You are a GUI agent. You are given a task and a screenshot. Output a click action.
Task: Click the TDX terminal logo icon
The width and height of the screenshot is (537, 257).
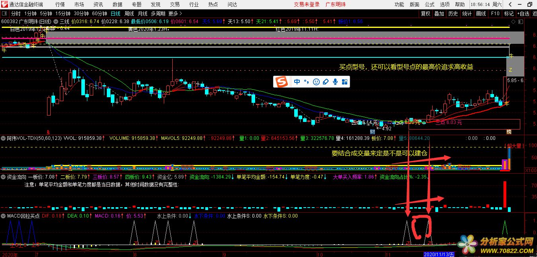pyautogui.click(x=4, y=4)
